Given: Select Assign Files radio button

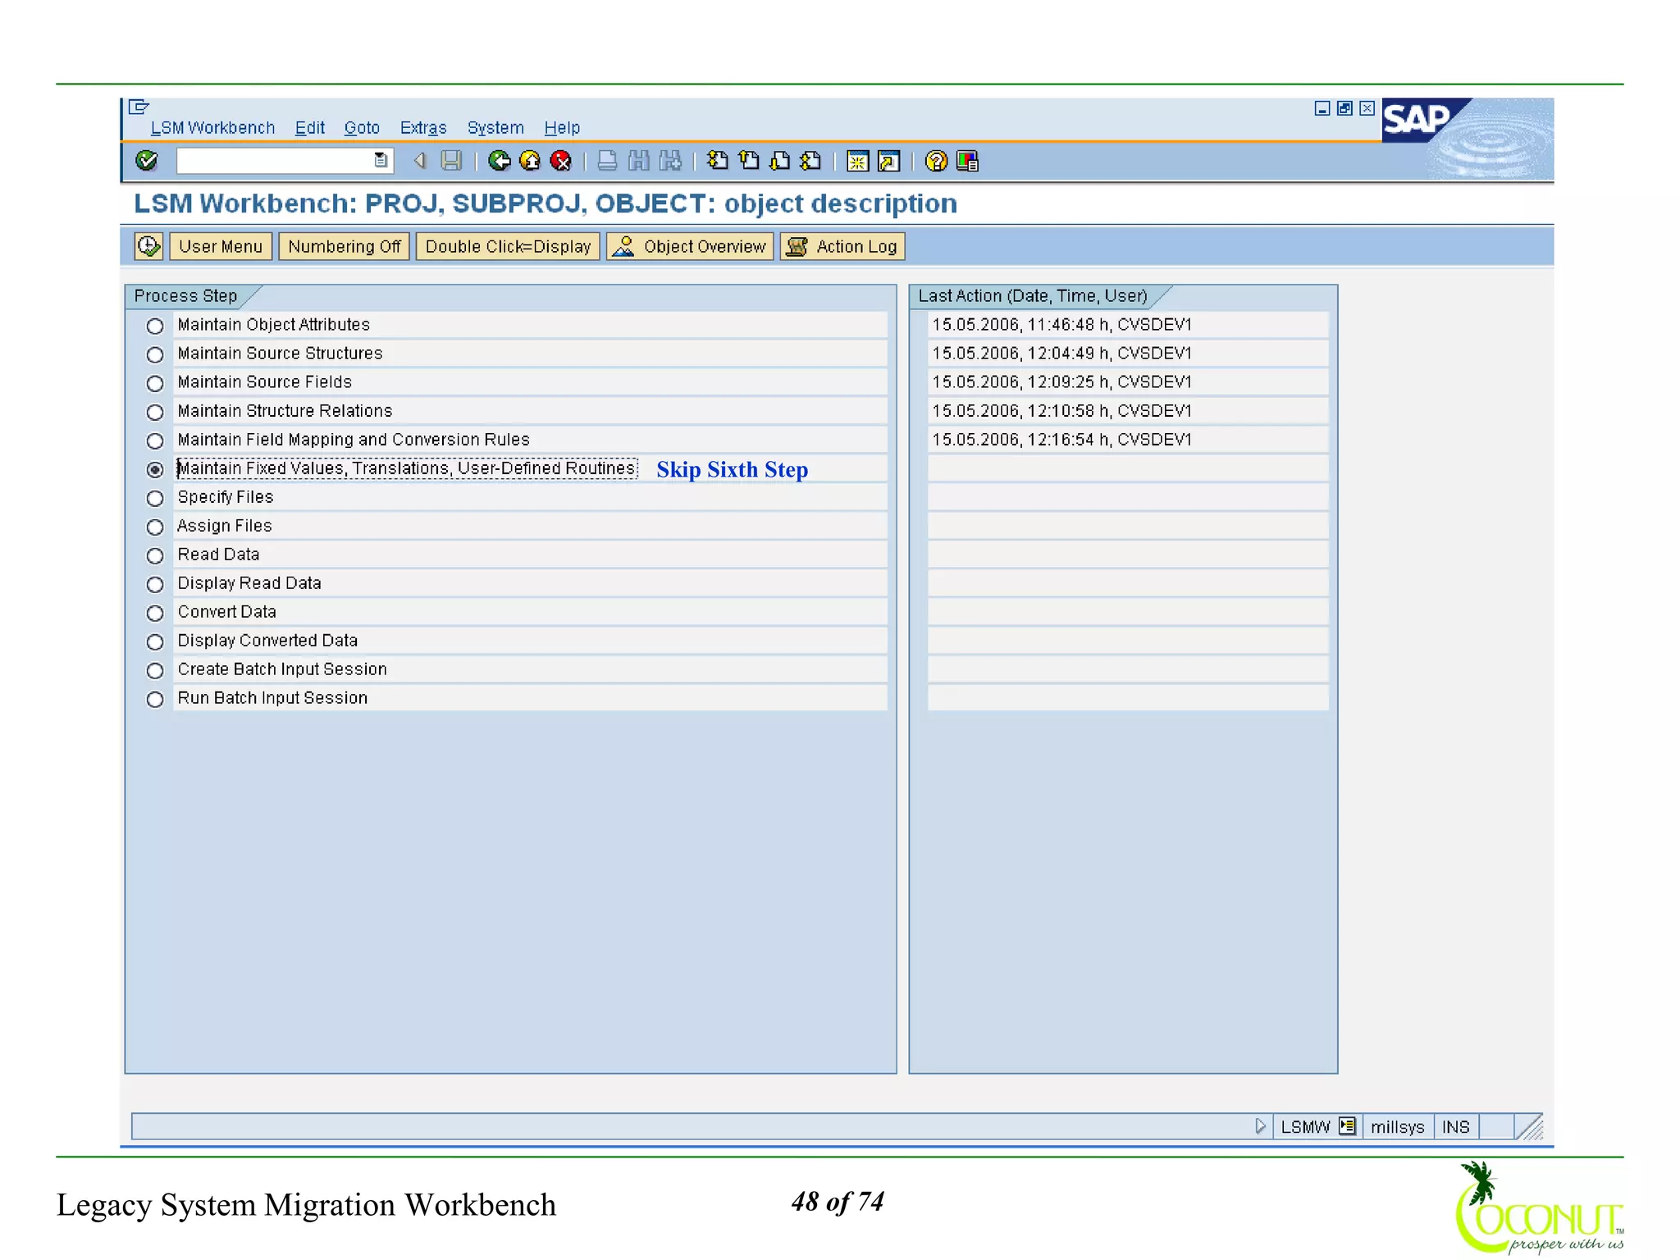Looking at the screenshot, I should [155, 527].
